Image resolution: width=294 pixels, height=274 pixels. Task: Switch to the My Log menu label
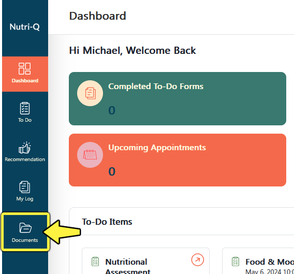(x=25, y=199)
